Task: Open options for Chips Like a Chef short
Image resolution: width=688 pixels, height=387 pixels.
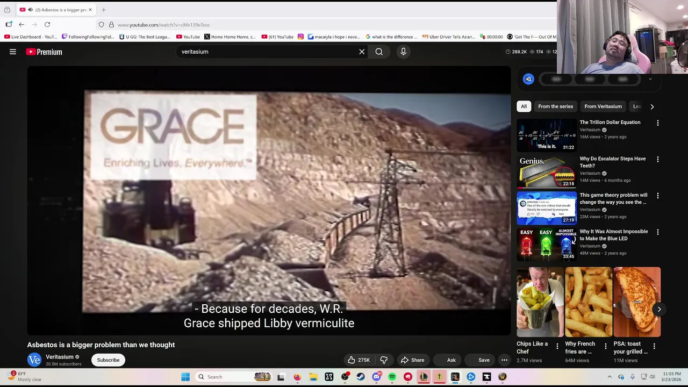Action: coord(557,347)
